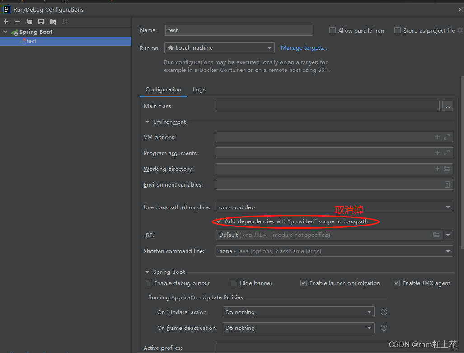Open help for On frame deactivation
This screenshot has width=464, height=353.
[x=384, y=328]
